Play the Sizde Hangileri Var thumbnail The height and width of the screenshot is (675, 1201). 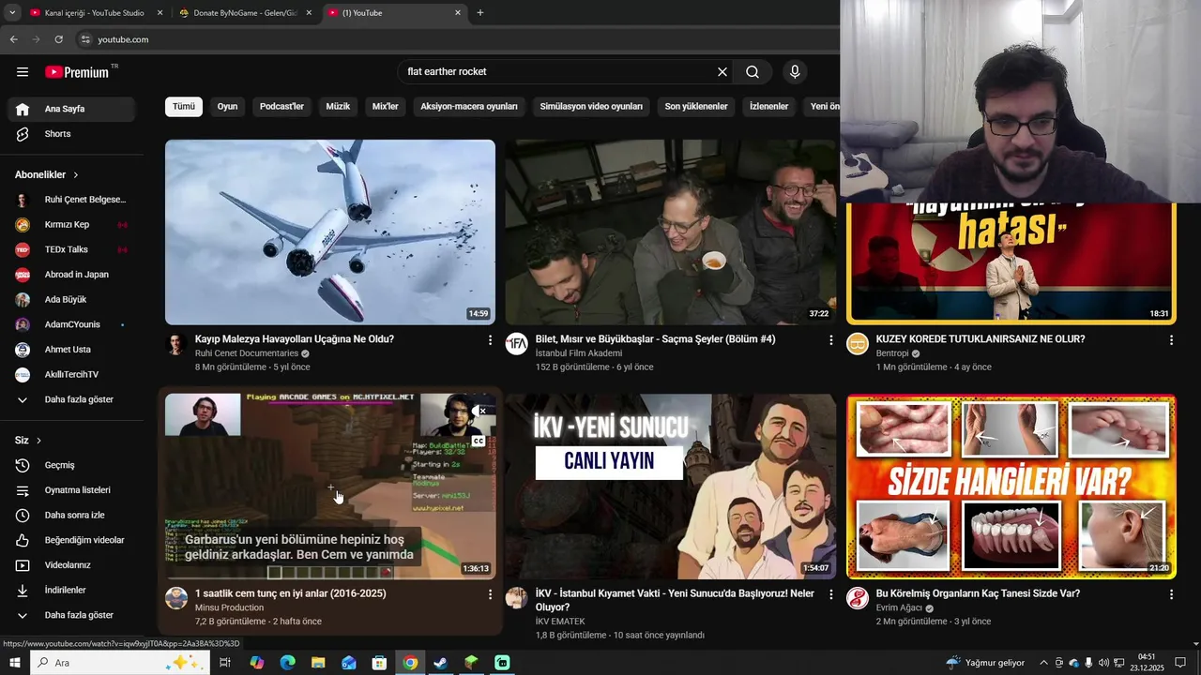tap(1011, 487)
